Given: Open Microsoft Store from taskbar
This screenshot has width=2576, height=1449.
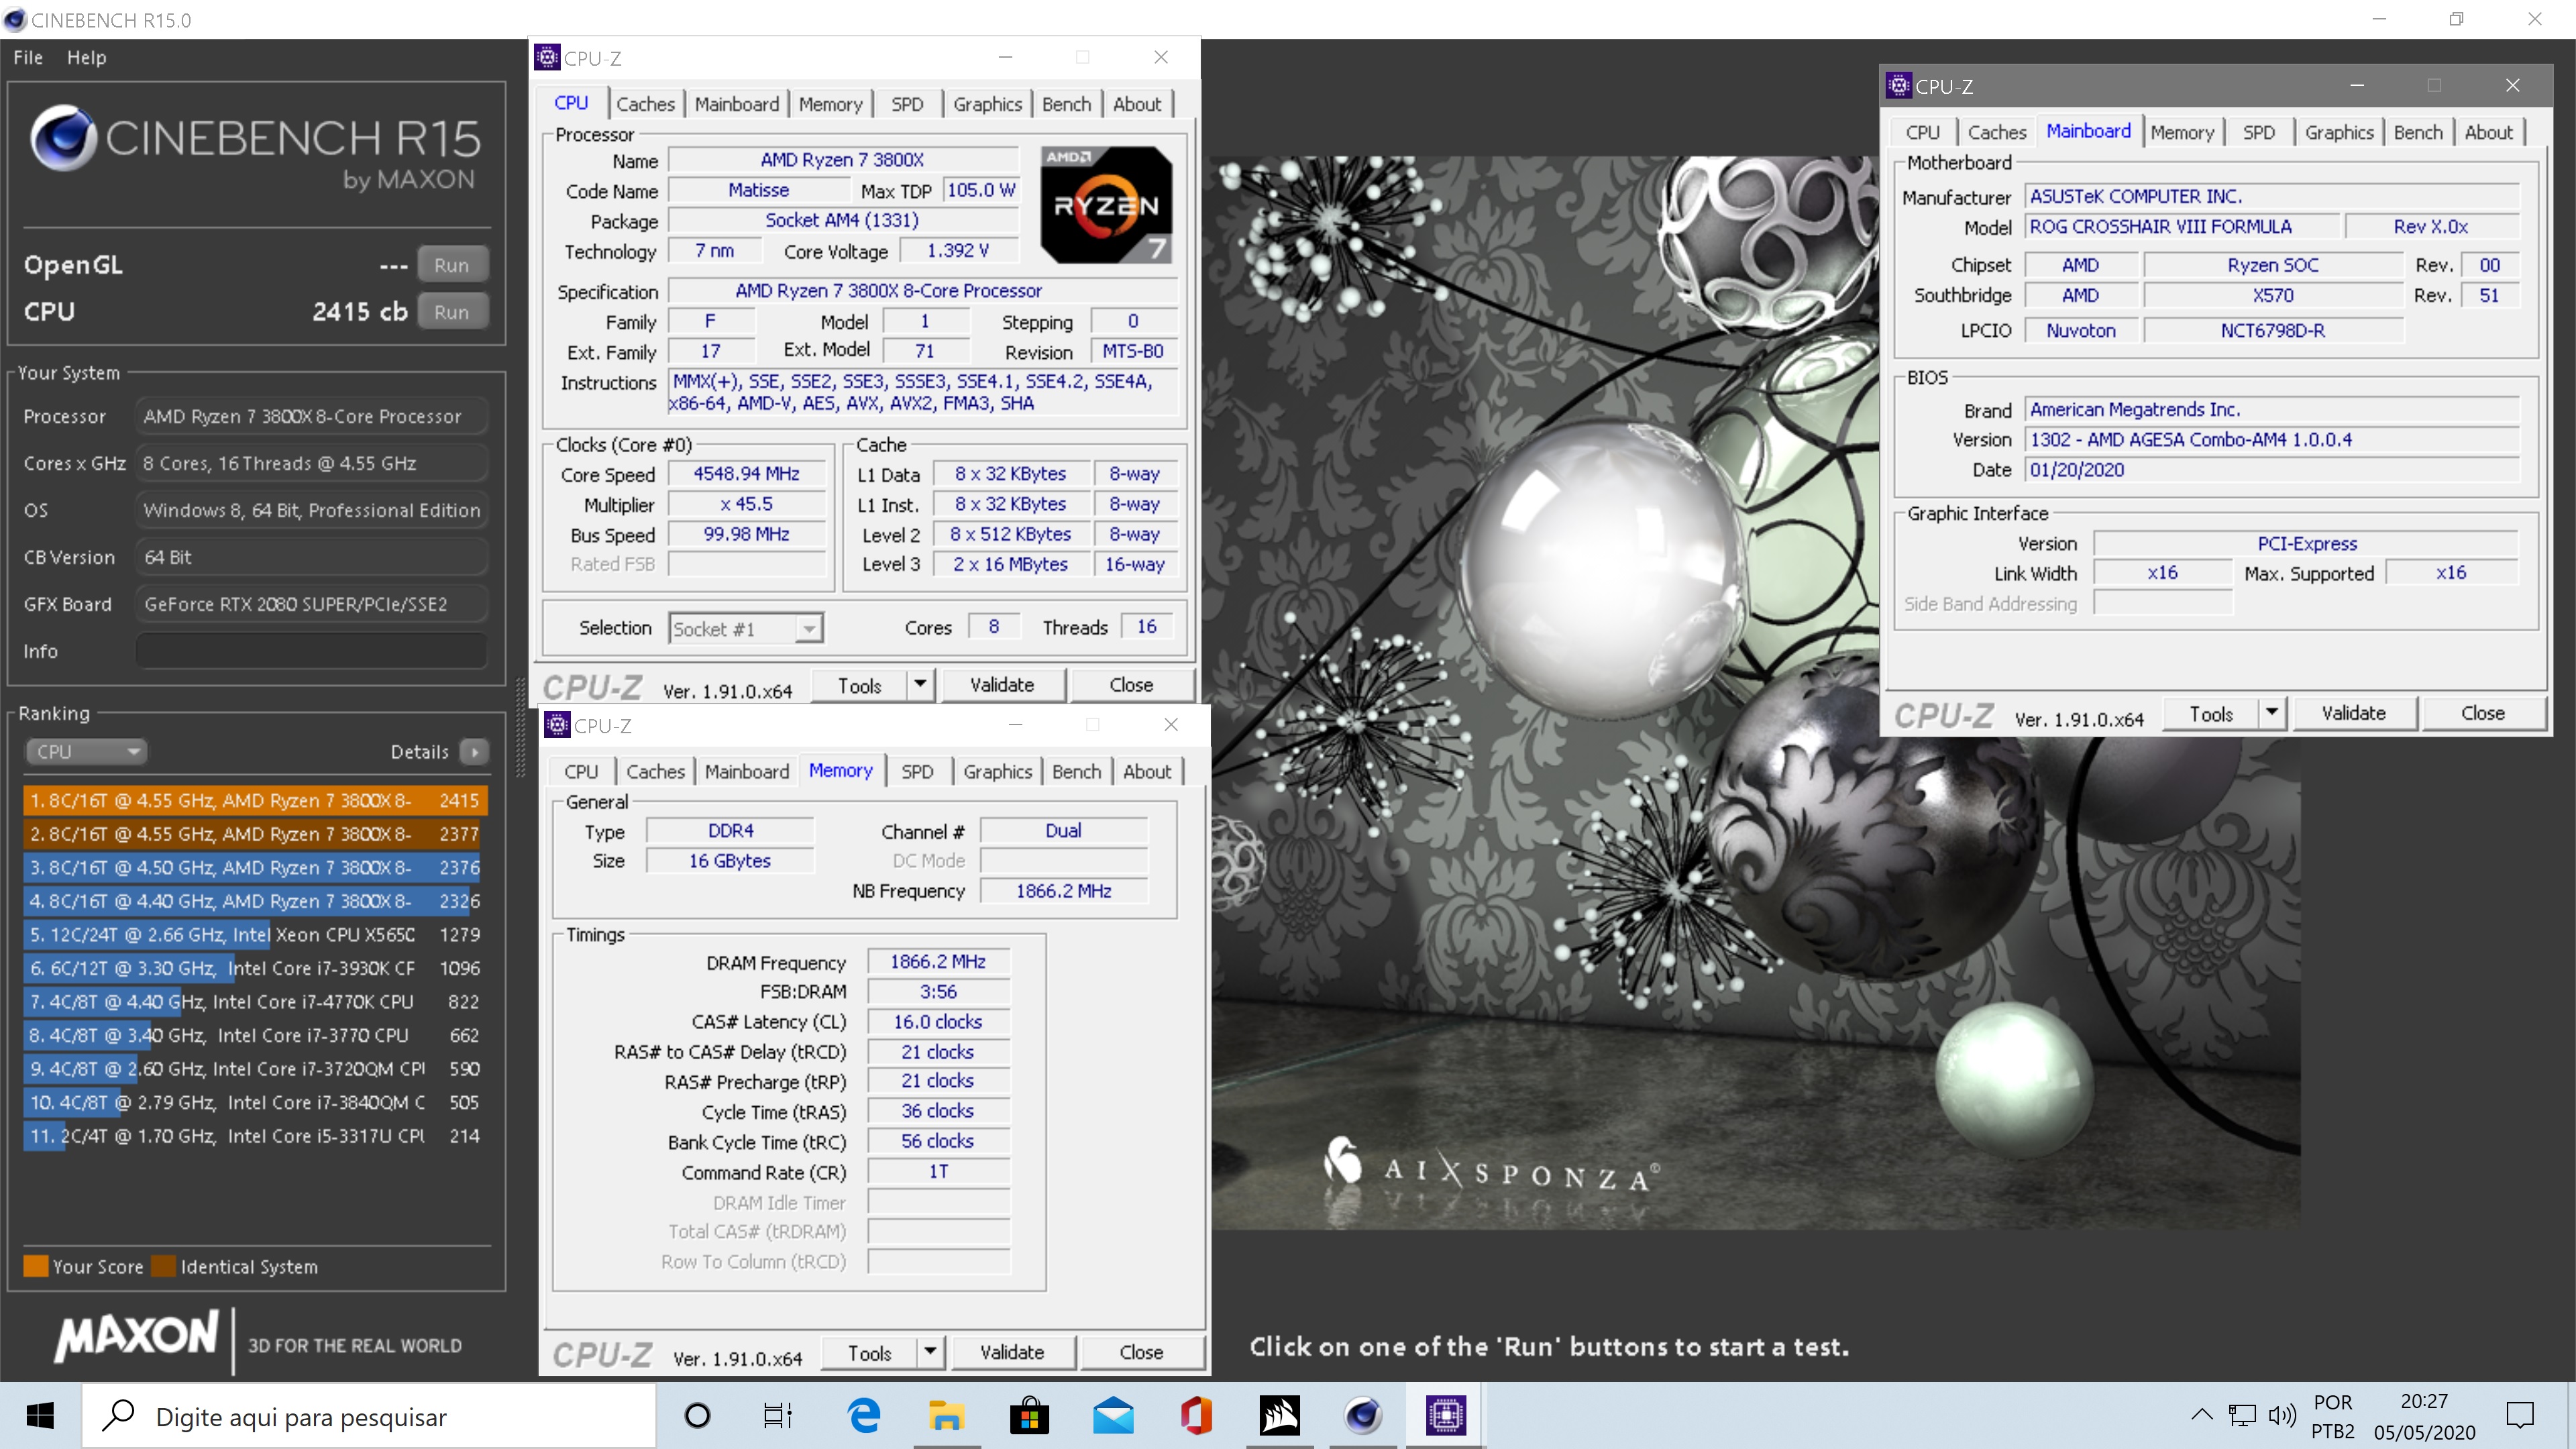Looking at the screenshot, I should (1029, 1416).
